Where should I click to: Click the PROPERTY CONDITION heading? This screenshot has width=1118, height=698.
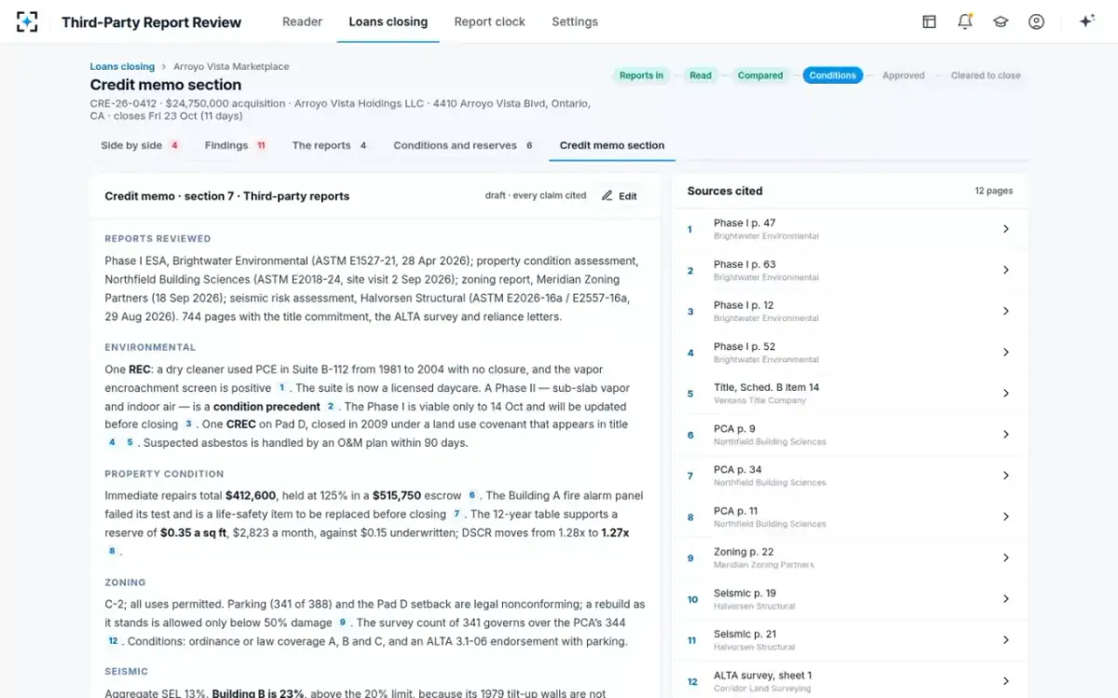pos(164,474)
